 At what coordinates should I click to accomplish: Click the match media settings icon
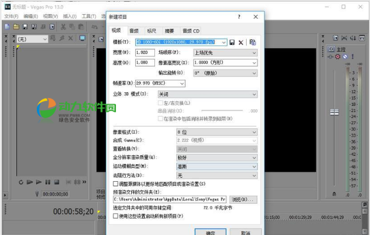(x=252, y=42)
